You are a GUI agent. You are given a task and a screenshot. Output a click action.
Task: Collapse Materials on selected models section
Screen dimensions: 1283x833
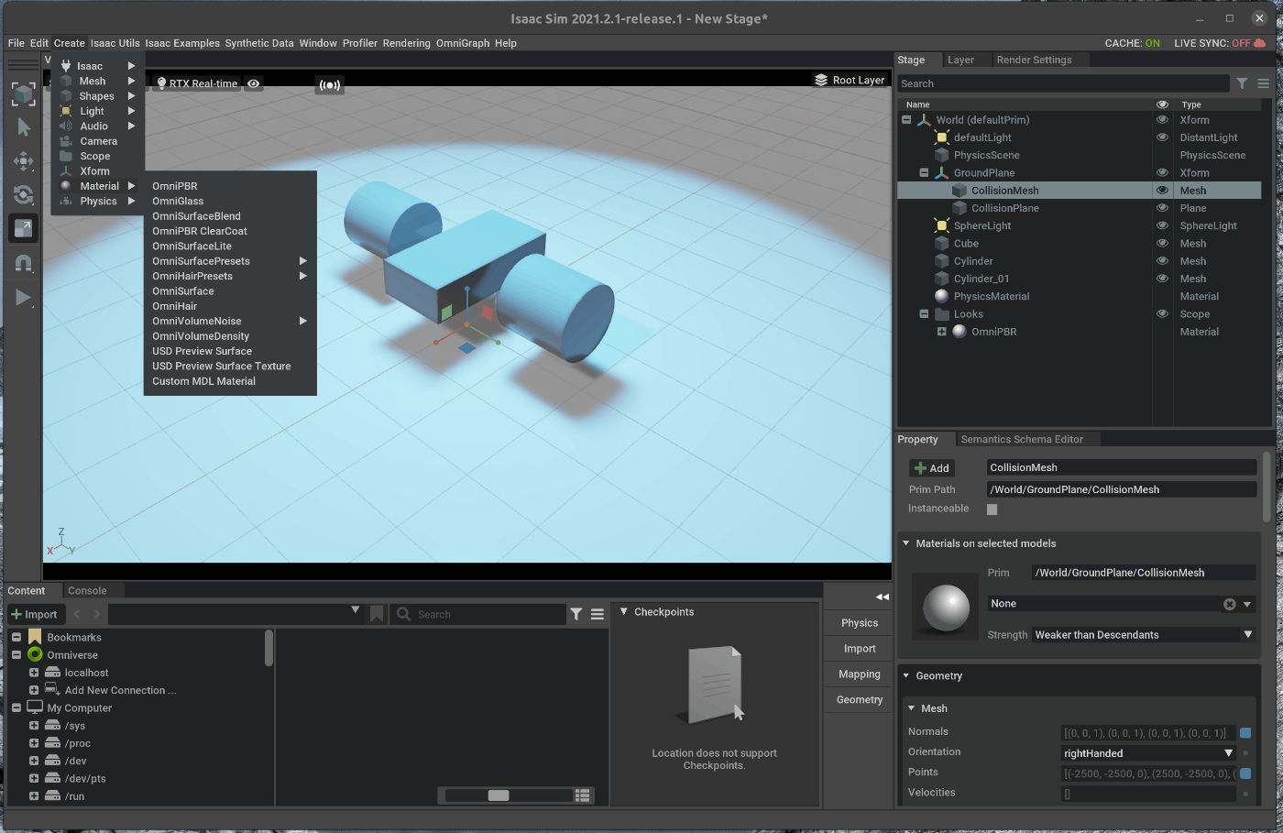tap(906, 543)
